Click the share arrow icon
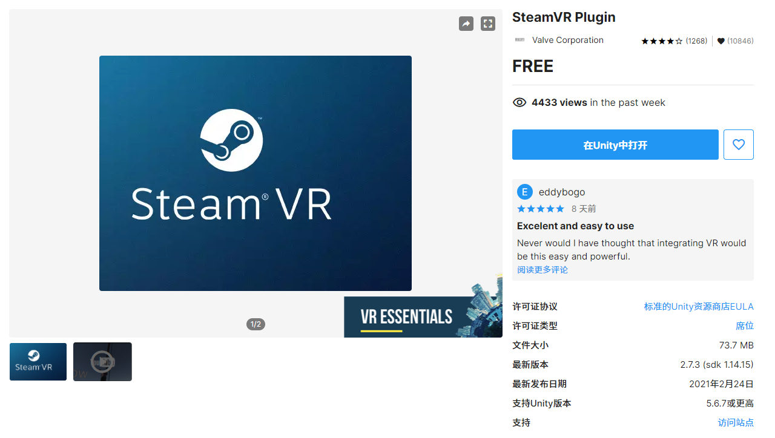The height and width of the screenshot is (438, 775). coord(466,24)
